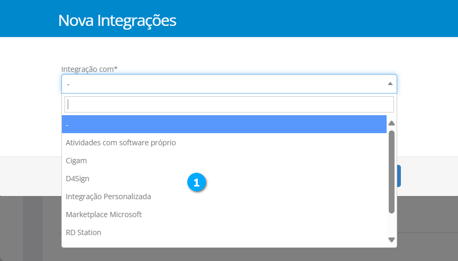Click the blue dialog header bar
Viewport: 458px width, 261px height.
pos(317,18)
